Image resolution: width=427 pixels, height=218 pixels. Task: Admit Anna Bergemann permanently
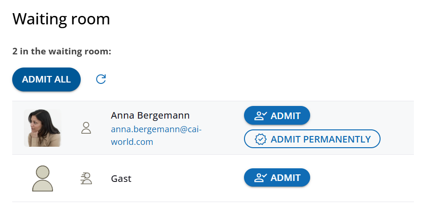pos(312,139)
